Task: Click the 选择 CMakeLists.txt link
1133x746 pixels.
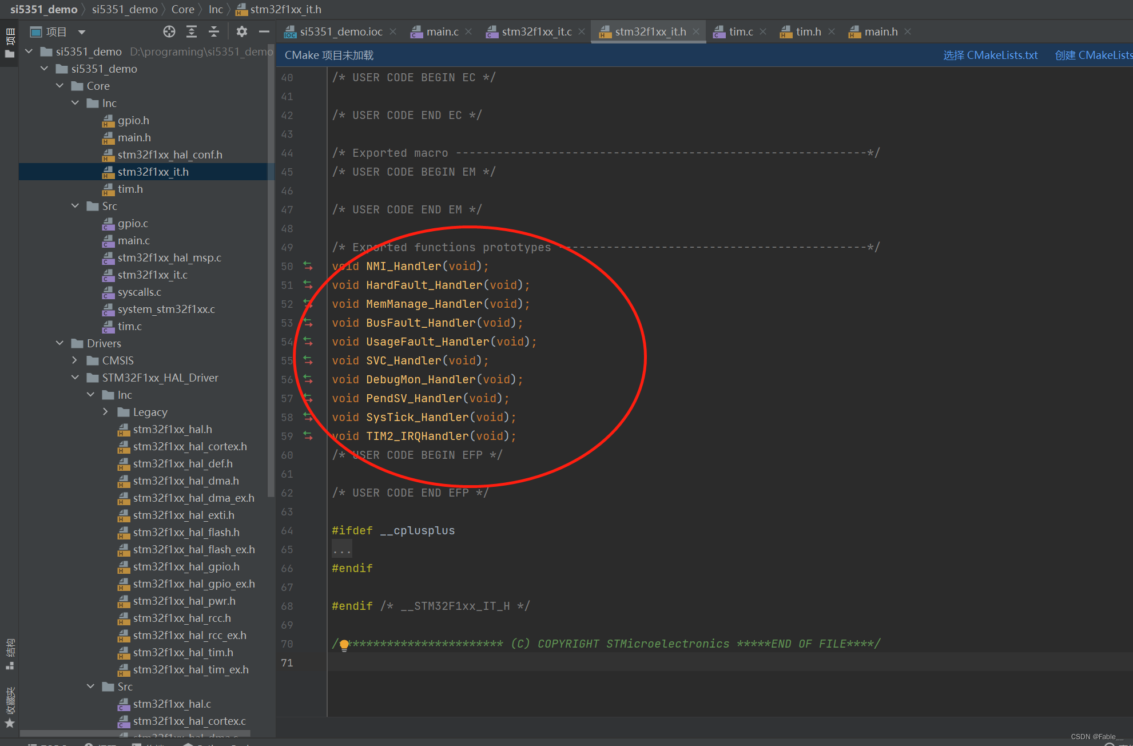Action: point(990,55)
